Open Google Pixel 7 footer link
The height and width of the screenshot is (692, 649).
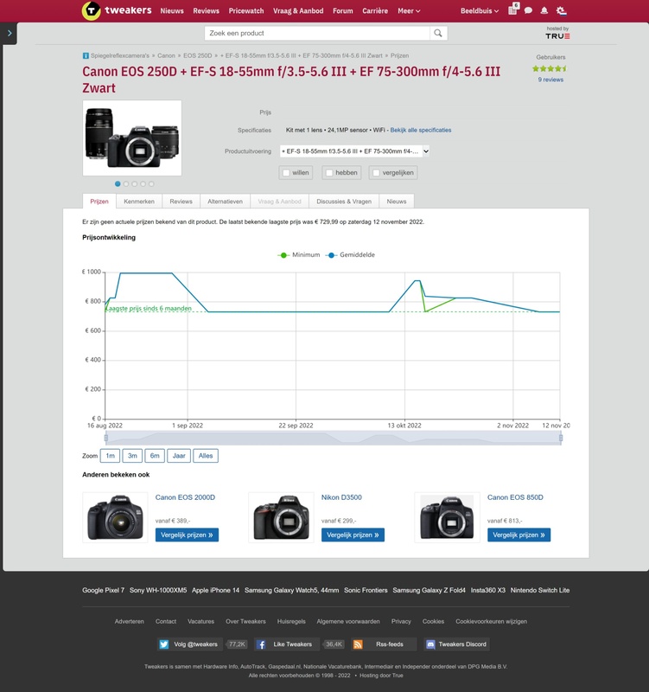(103, 591)
